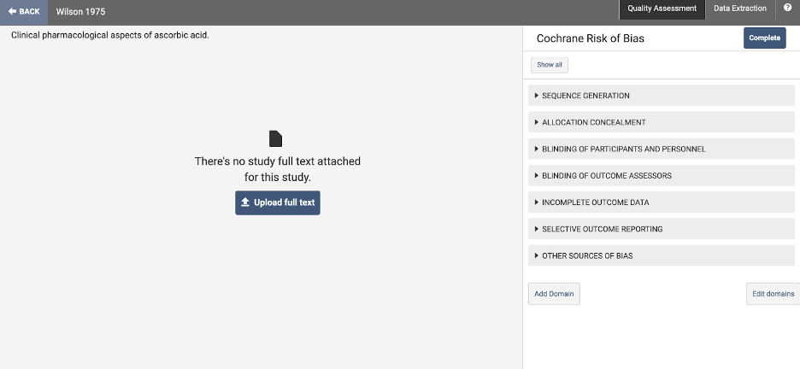Open the Edit domains button
The height and width of the screenshot is (369, 800).
click(773, 294)
